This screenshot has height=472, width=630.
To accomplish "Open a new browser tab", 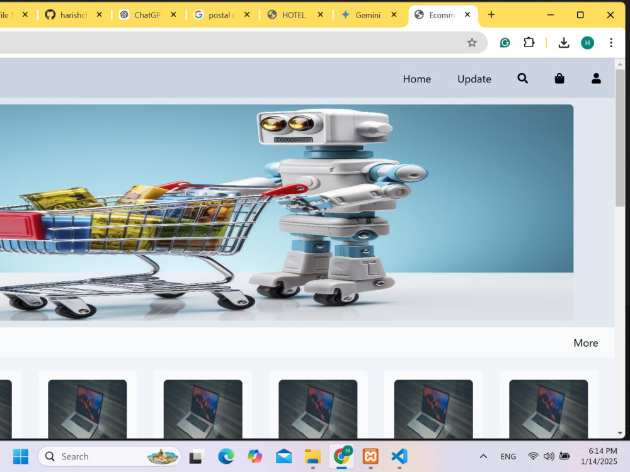I will (491, 15).
